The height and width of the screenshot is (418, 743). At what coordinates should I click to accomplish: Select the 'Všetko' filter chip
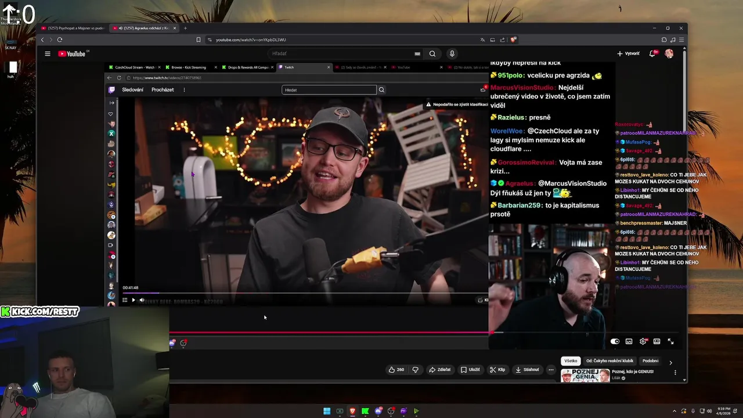coord(571,361)
